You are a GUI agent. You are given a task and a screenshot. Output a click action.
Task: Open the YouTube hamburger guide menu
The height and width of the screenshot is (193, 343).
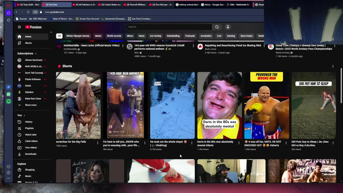[x=19, y=27]
